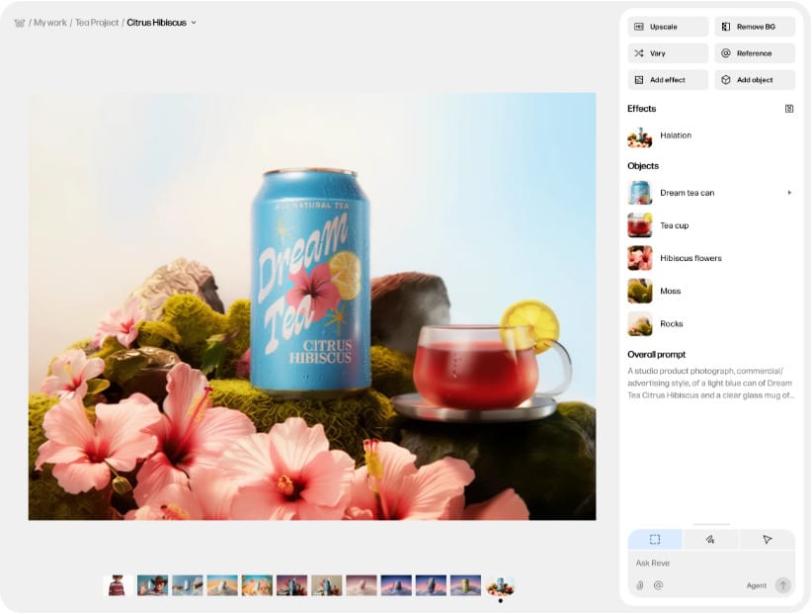The image size is (812, 614).
Task: Click the icon beside Effects heading
Action: click(789, 109)
